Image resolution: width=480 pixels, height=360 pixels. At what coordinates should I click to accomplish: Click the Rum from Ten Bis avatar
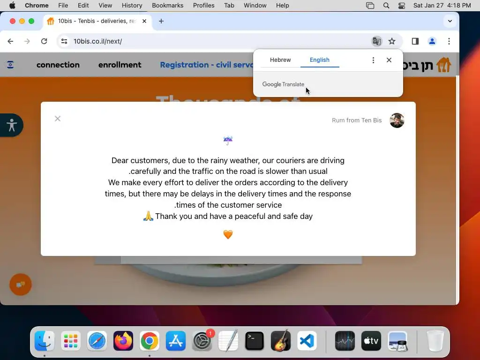(x=397, y=120)
